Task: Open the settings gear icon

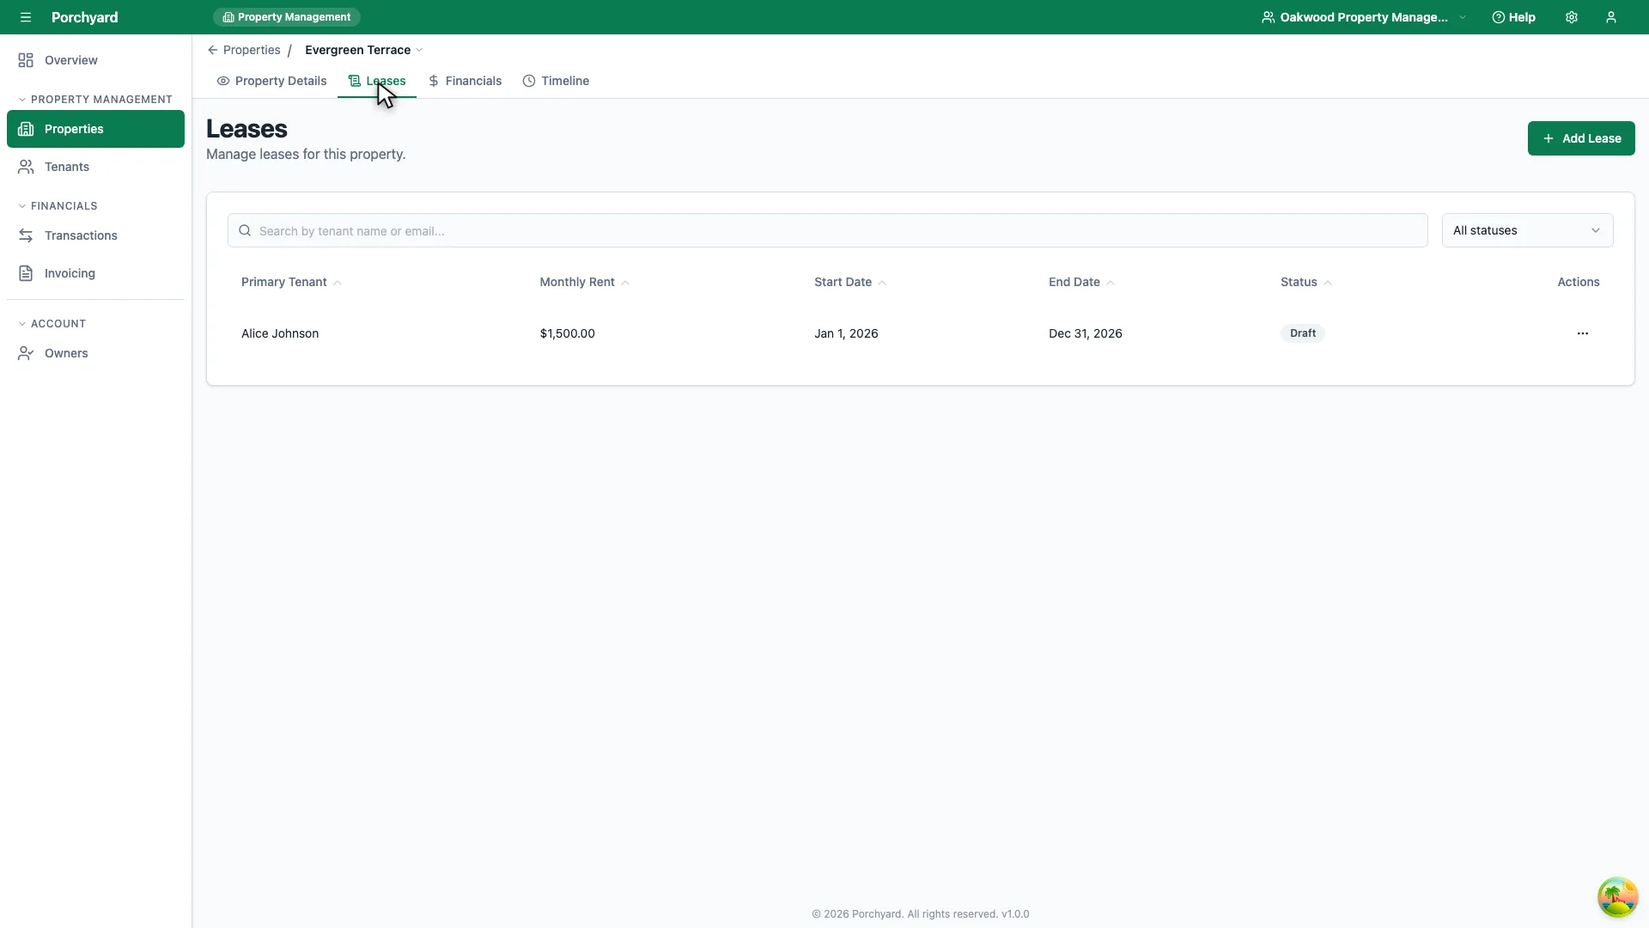Action: (1572, 17)
